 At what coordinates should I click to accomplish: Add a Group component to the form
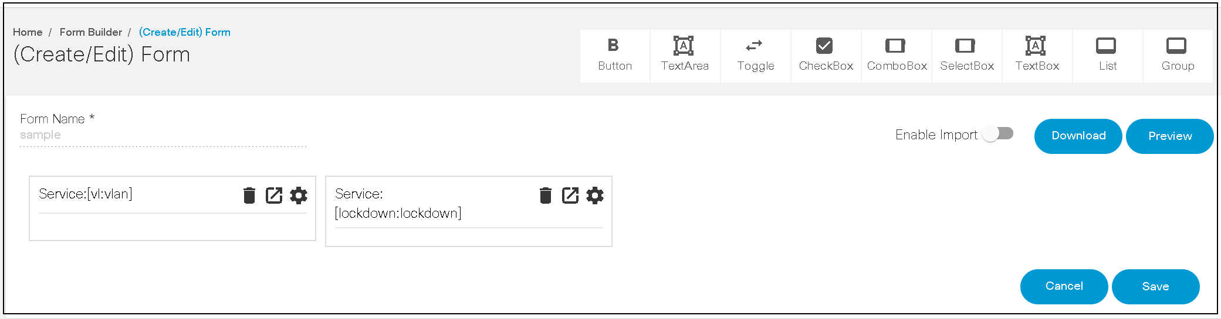pyautogui.click(x=1178, y=55)
